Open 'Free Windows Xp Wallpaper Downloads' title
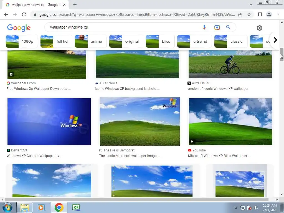 click(39, 88)
